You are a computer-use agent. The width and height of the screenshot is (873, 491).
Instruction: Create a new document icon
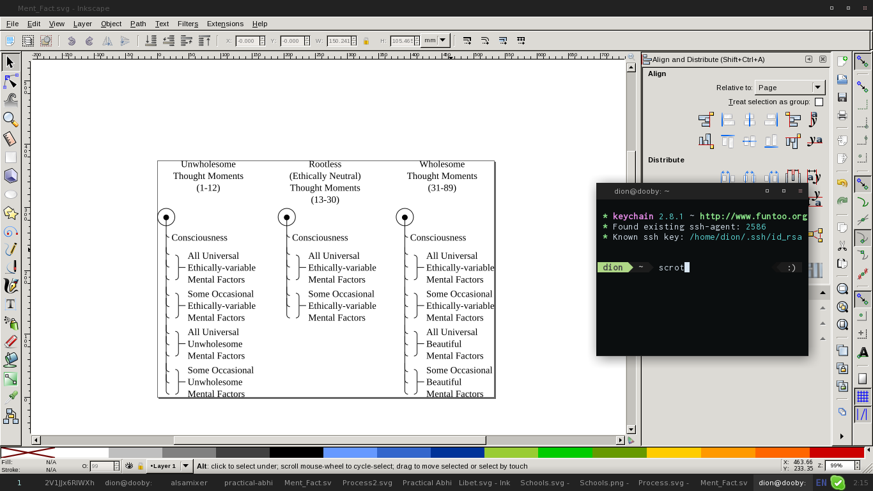[x=842, y=61]
